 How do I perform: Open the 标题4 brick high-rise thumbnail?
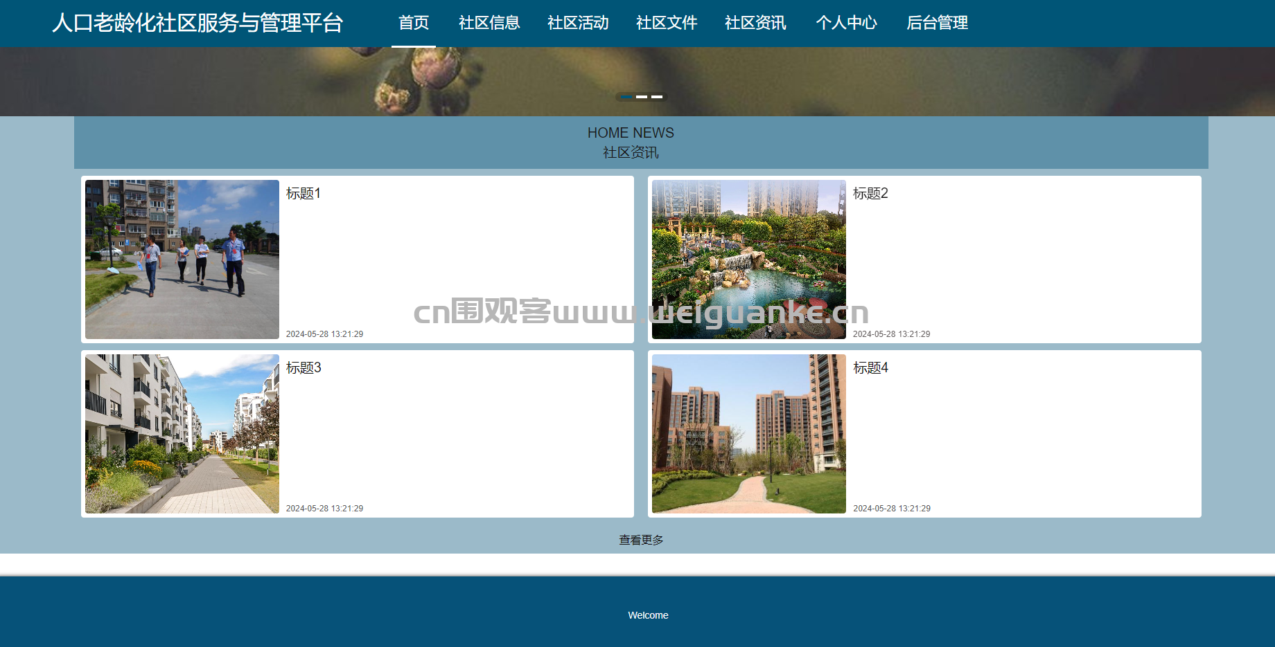click(748, 434)
